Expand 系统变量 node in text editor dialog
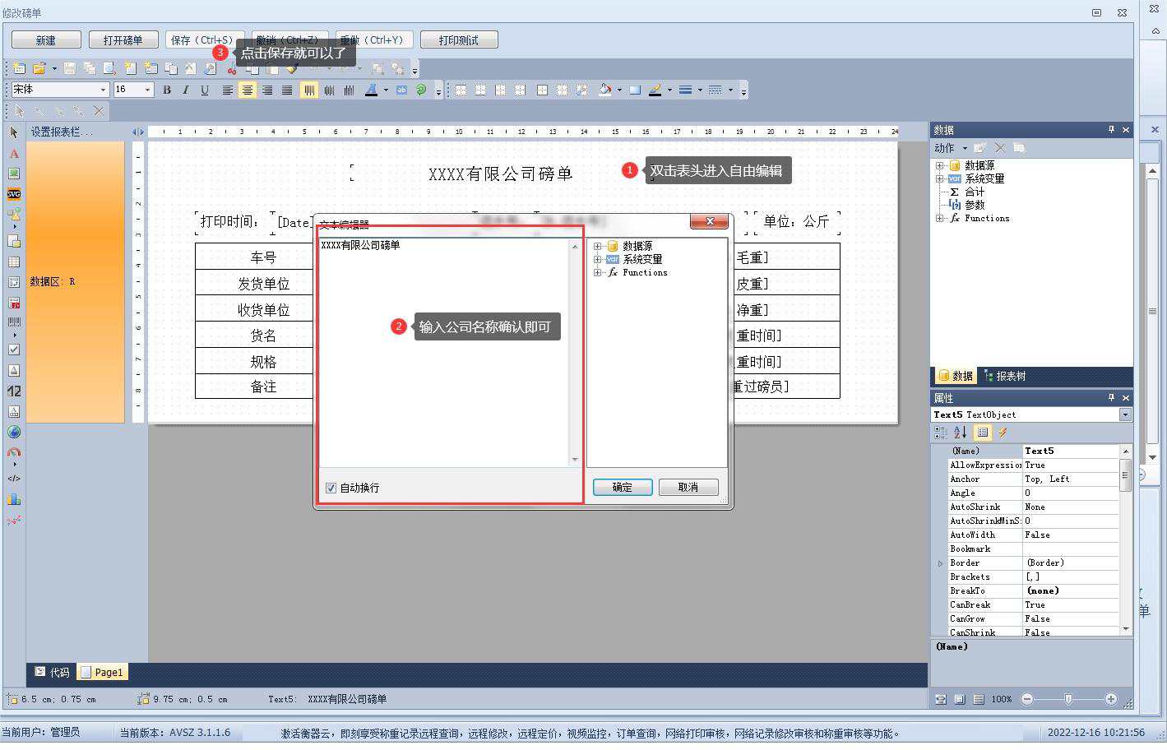Image resolution: width=1167 pixels, height=750 pixels. point(598,259)
